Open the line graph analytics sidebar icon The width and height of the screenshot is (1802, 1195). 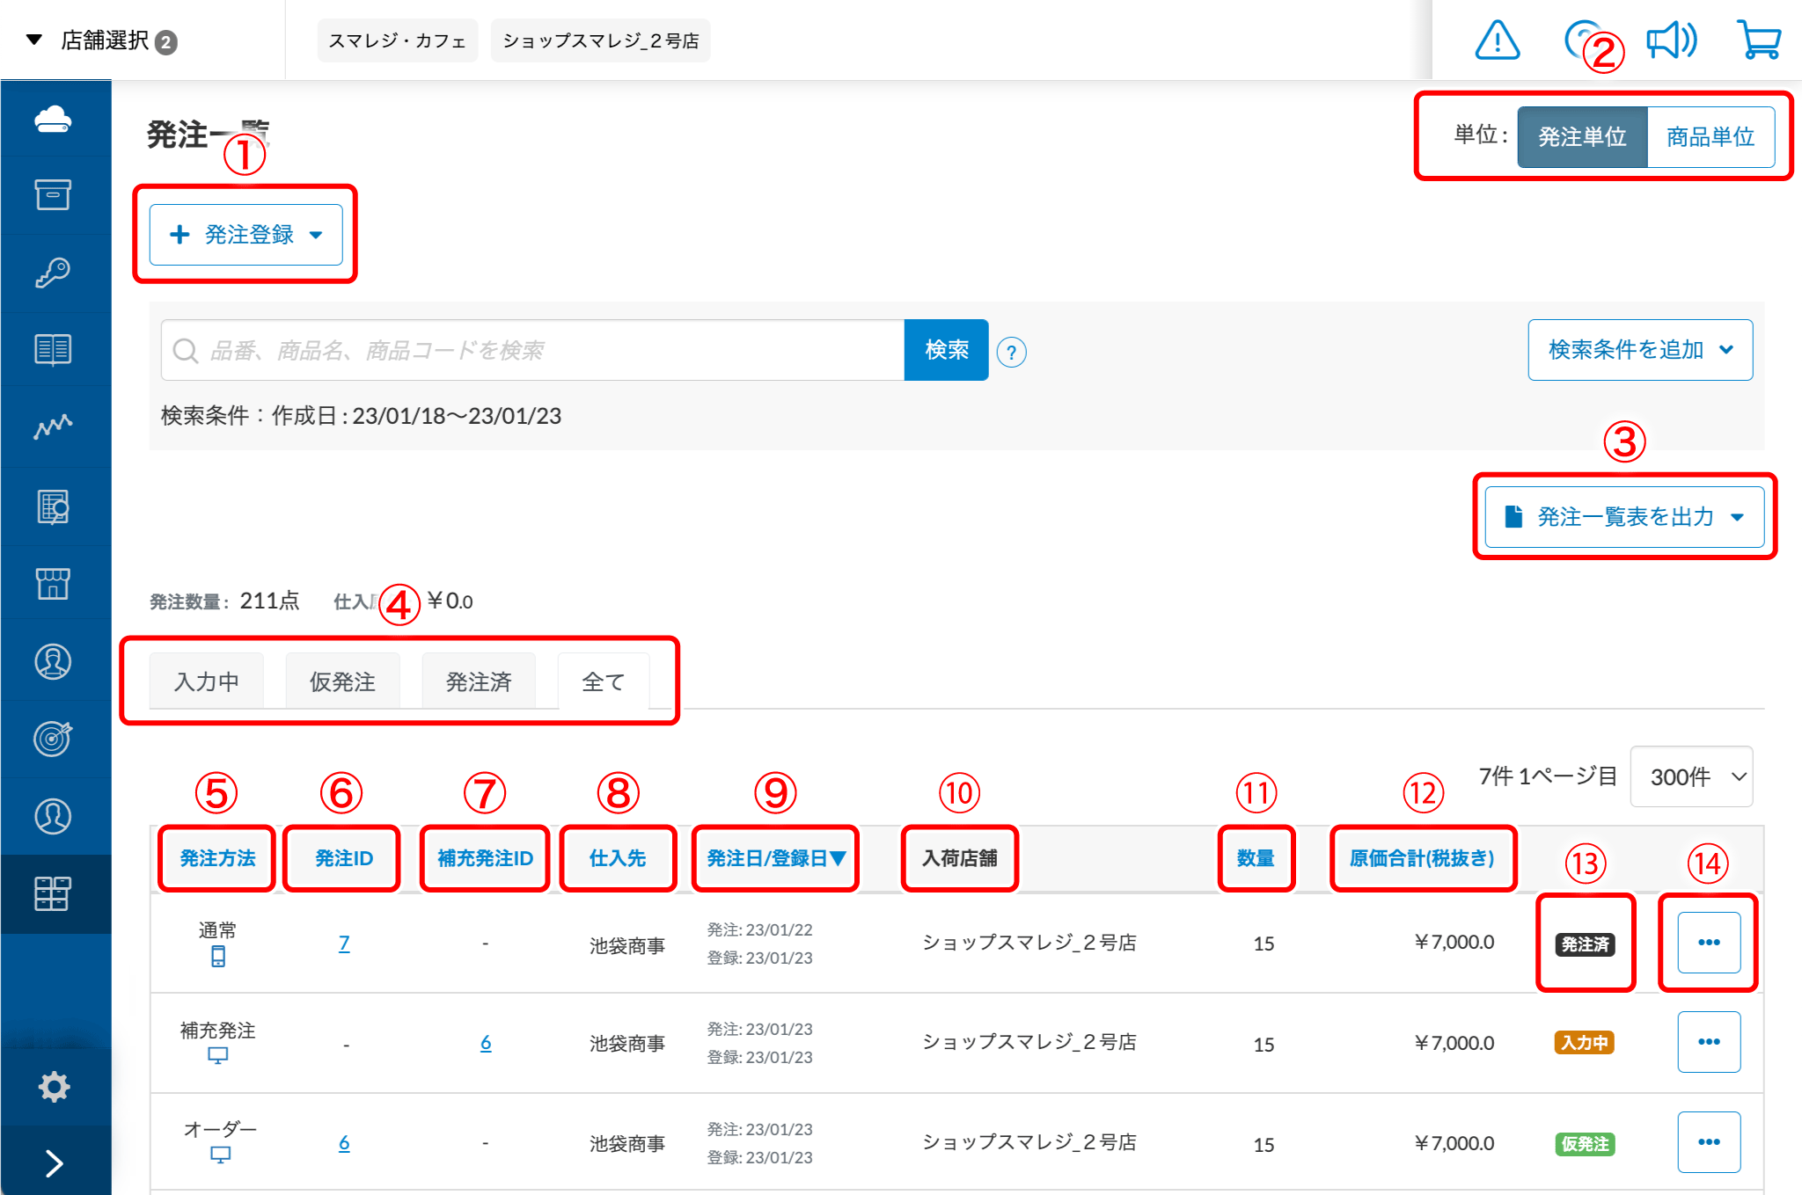[53, 427]
